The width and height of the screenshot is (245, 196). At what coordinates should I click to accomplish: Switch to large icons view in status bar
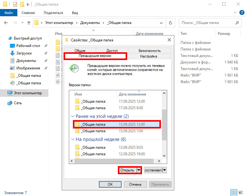[241, 193]
